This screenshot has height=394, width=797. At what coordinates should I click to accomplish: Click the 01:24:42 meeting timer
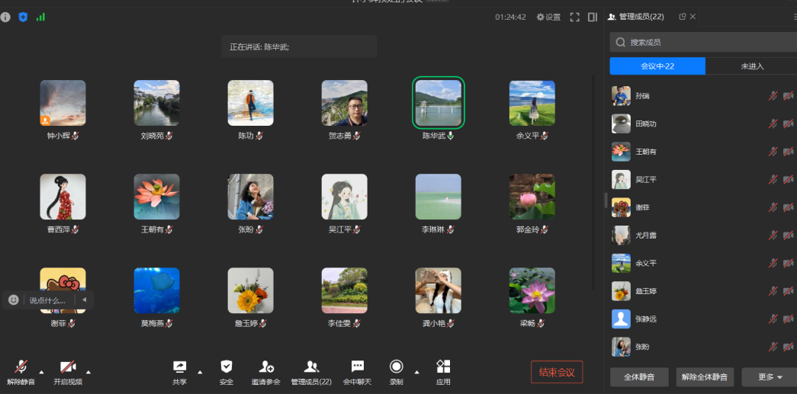click(x=510, y=18)
